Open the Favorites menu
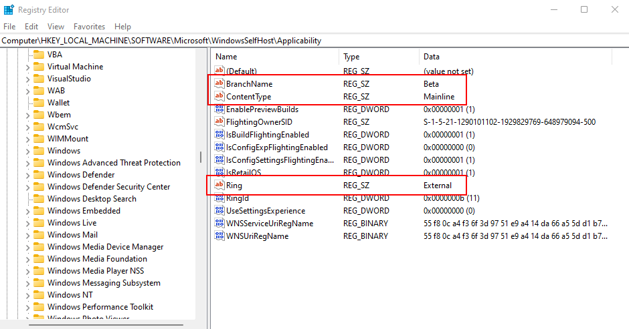 pos(89,27)
